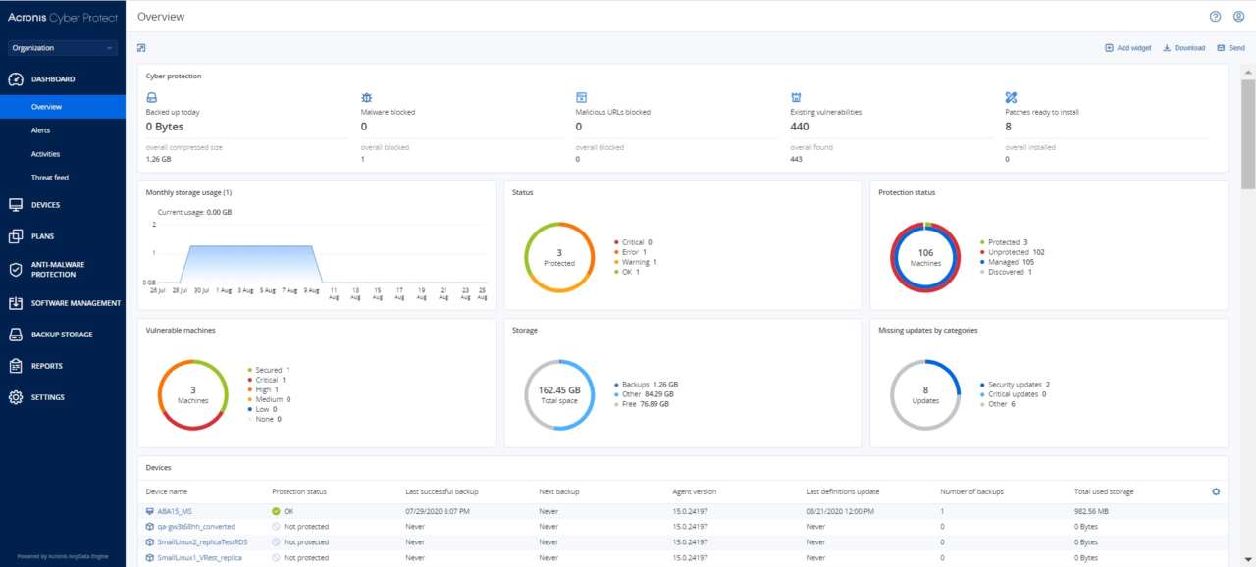Click the Send button
The image size is (1256, 567).
point(1230,47)
